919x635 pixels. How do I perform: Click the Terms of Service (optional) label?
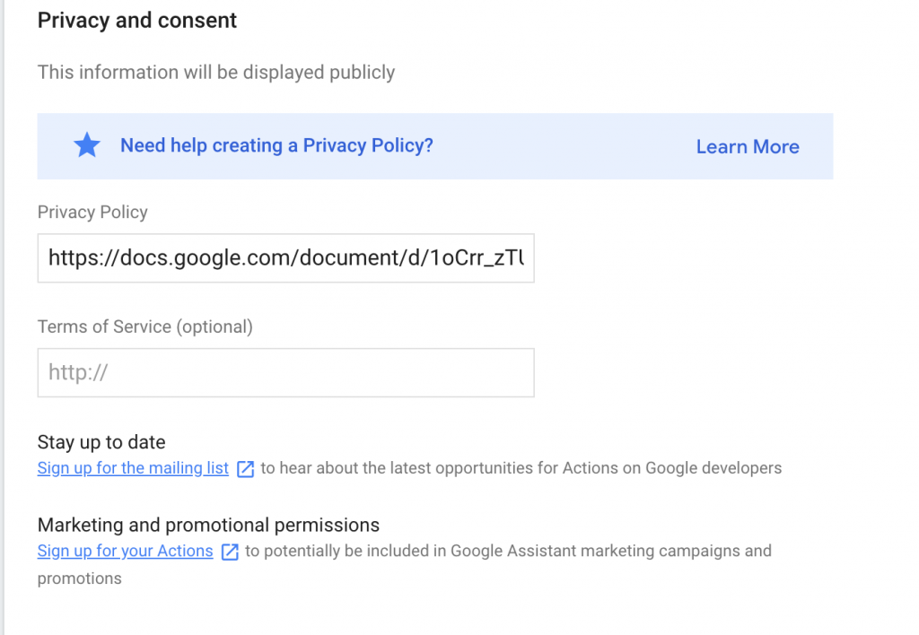click(145, 326)
